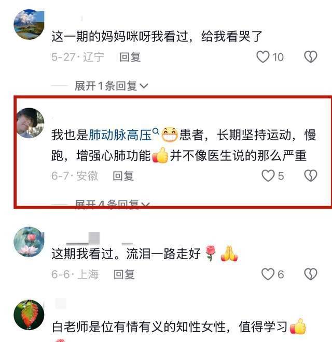Dislike the 上海 comment via broken heart
The height and width of the screenshot is (342, 332).
311,274
